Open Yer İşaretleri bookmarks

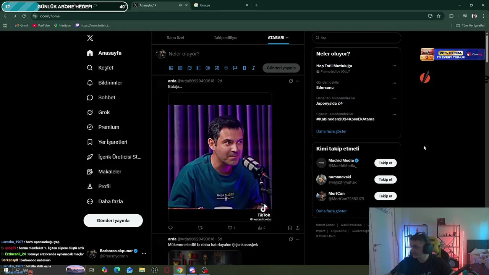tap(107, 142)
